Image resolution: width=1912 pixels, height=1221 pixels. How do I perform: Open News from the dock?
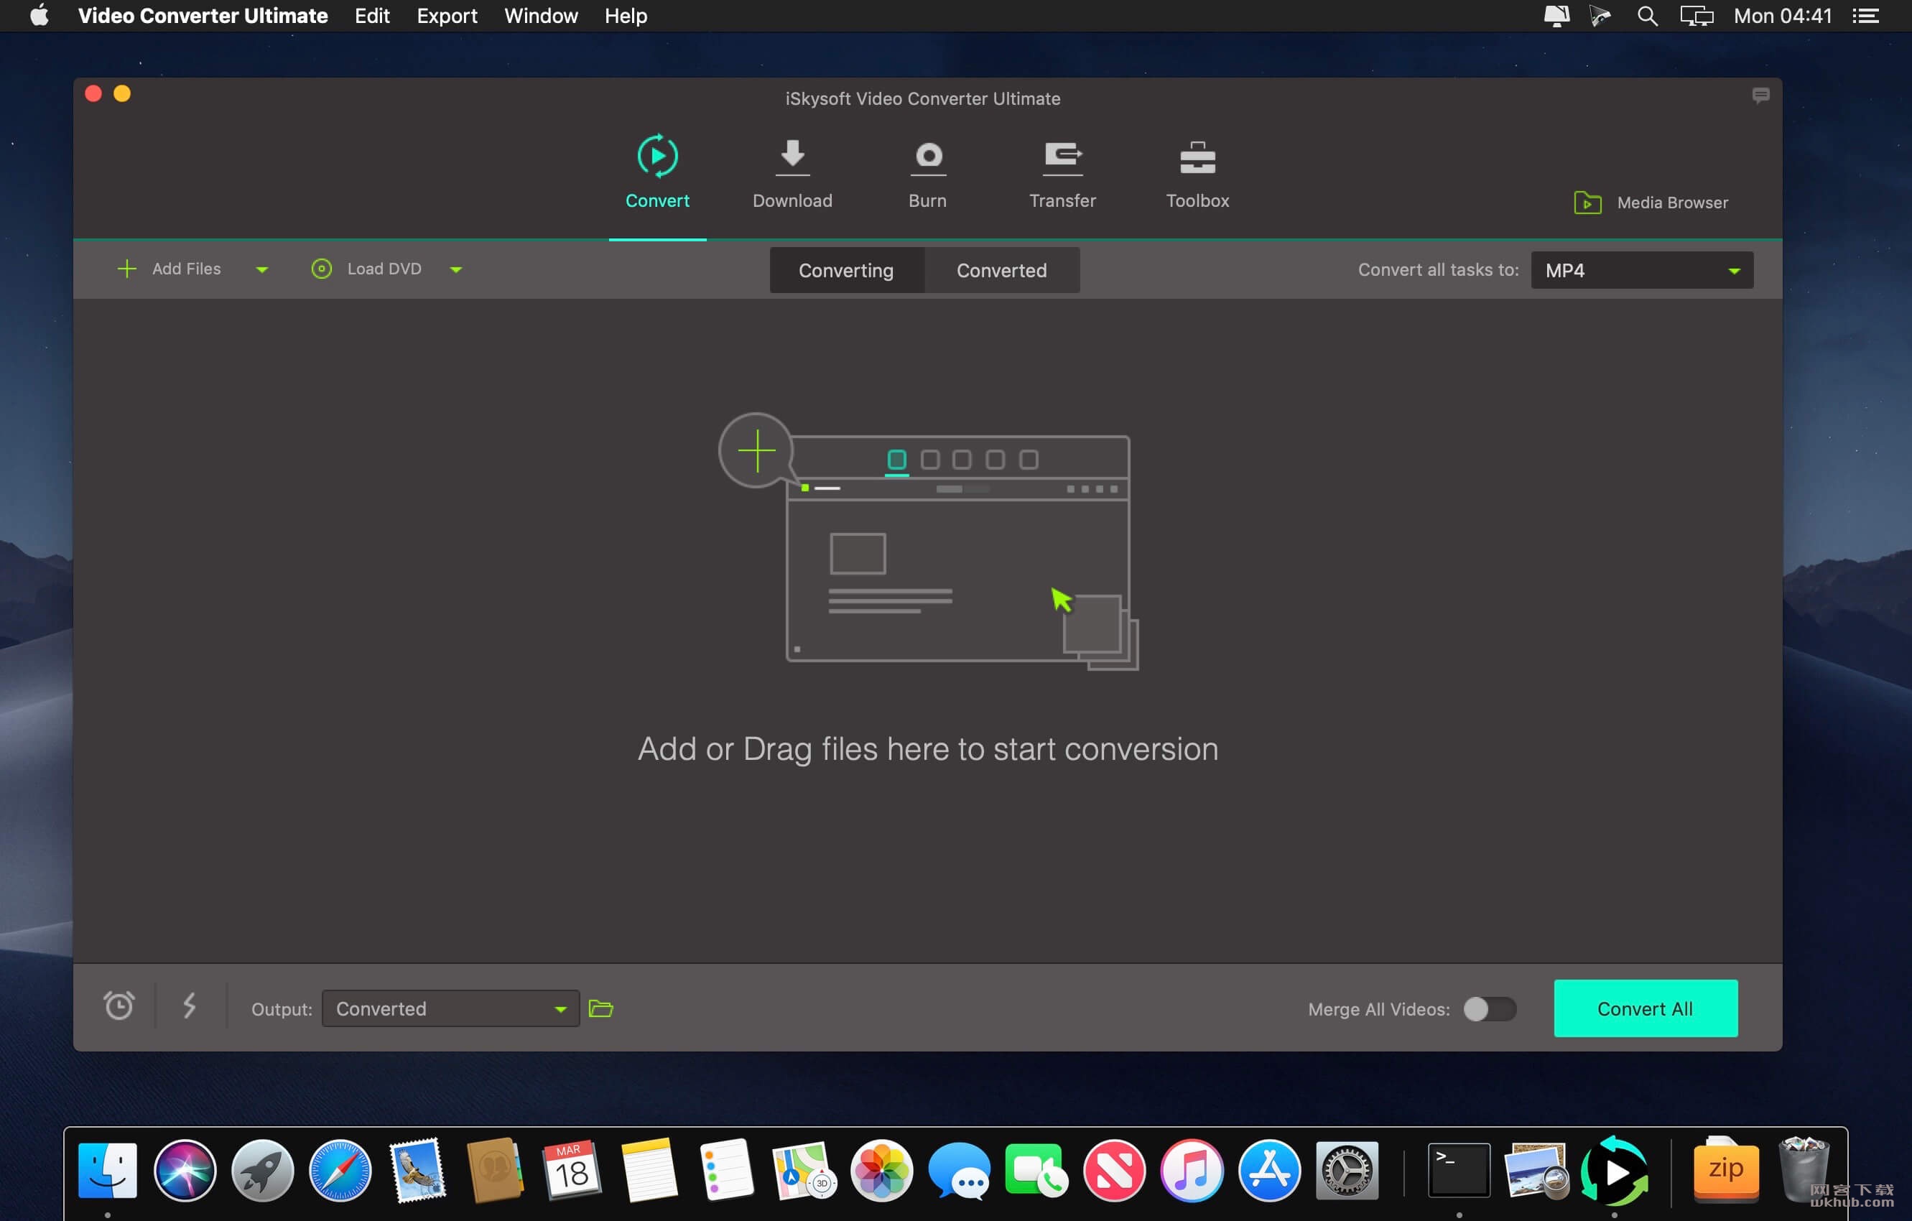point(1114,1169)
